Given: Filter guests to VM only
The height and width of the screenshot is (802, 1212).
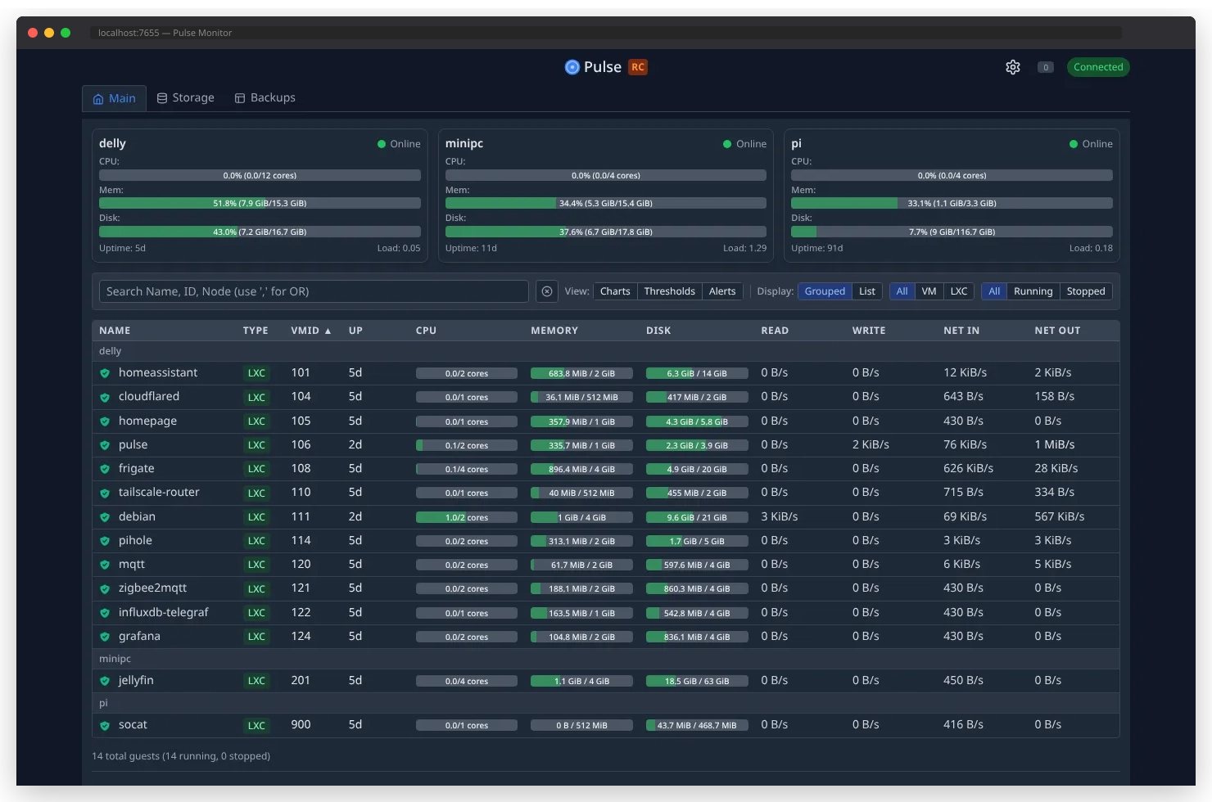Looking at the screenshot, I should [x=929, y=291].
